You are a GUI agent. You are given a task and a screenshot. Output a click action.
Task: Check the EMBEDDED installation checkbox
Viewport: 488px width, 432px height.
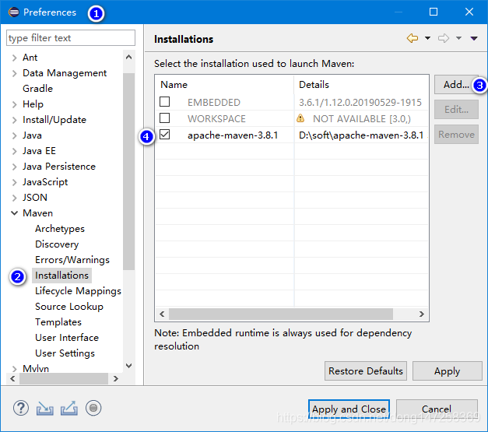165,101
